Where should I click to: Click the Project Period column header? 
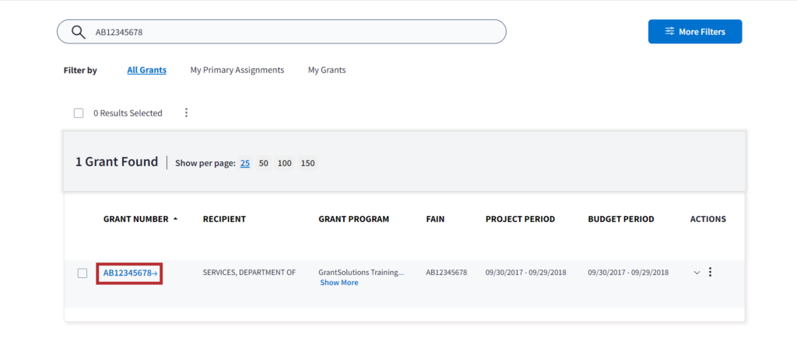click(520, 219)
